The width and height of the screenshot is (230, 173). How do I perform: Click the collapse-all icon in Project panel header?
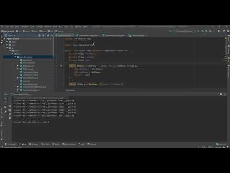click(x=44, y=35)
